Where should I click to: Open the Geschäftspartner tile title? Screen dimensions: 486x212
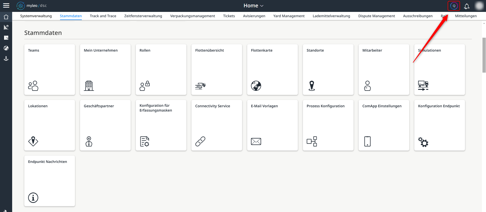coord(99,106)
